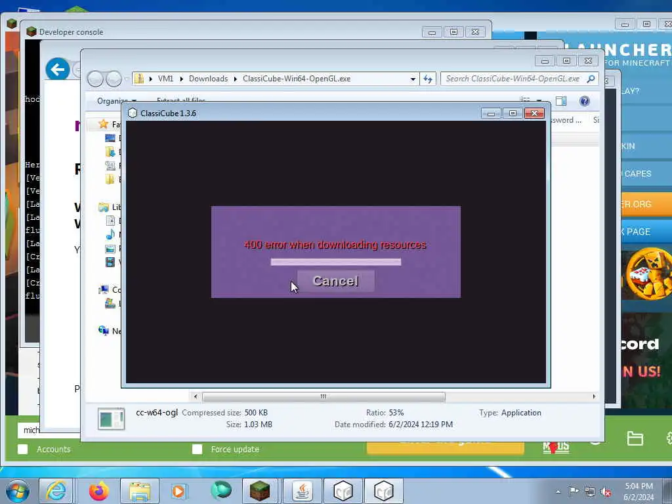Open the change view options dropdown arrow
The width and height of the screenshot is (672, 504).
coord(539,100)
